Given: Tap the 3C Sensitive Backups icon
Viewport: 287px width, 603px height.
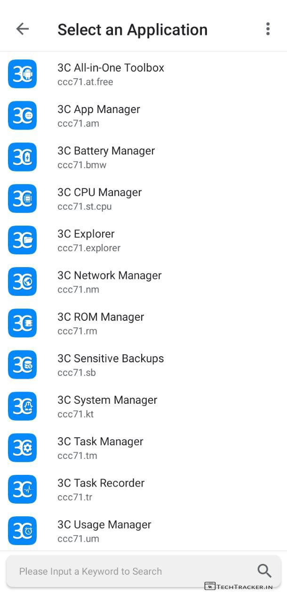Looking at the screenshot, I should click(22, 364).
